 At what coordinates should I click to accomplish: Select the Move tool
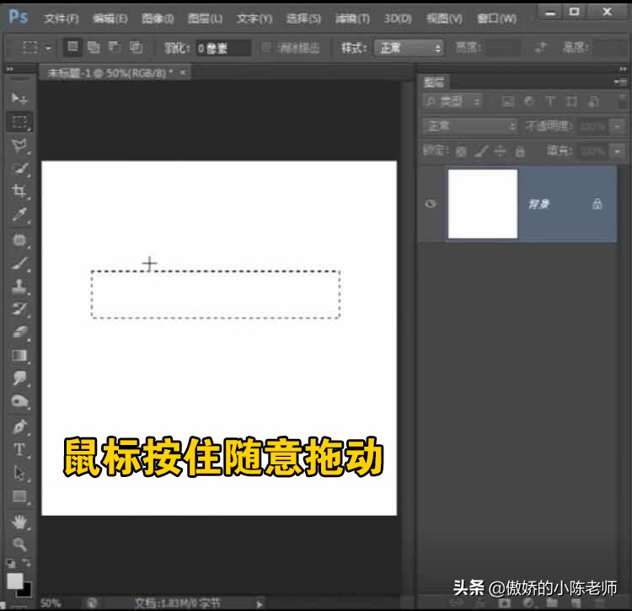(x=19, y=98)
